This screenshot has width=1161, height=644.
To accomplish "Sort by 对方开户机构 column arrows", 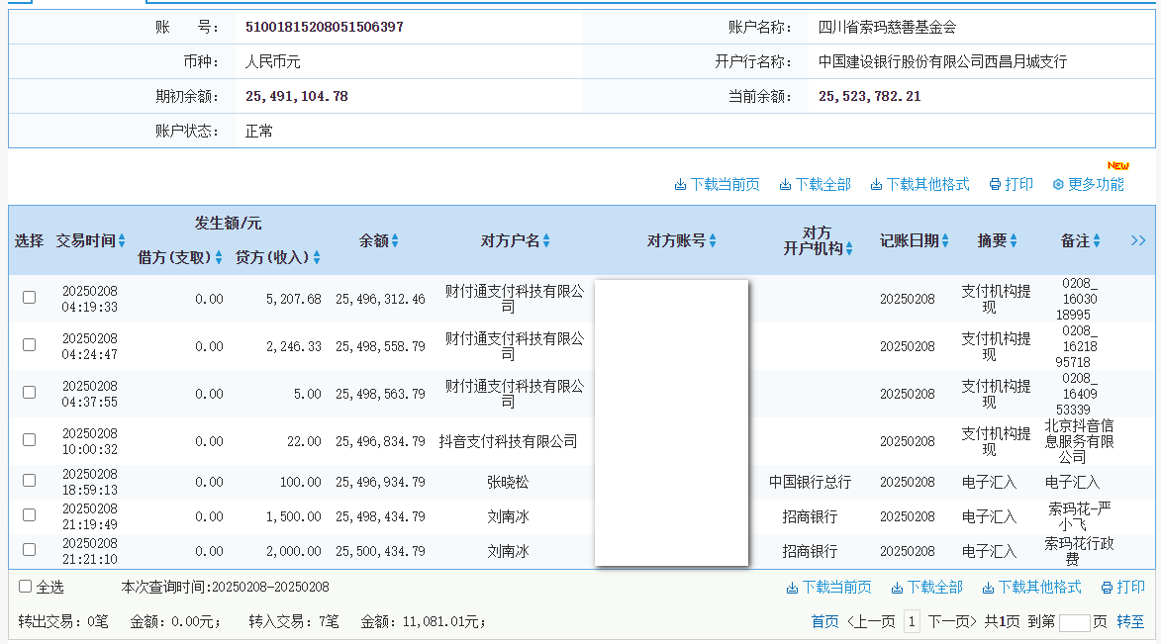I will [849, 248].
